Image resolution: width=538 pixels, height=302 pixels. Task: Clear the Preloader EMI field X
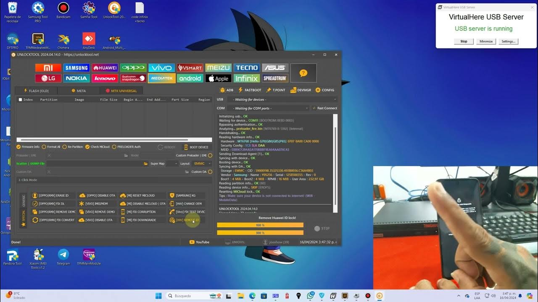point(49,155)
